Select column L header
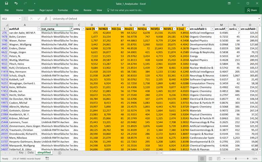This screenshot has width=262, height=162. 202,25
